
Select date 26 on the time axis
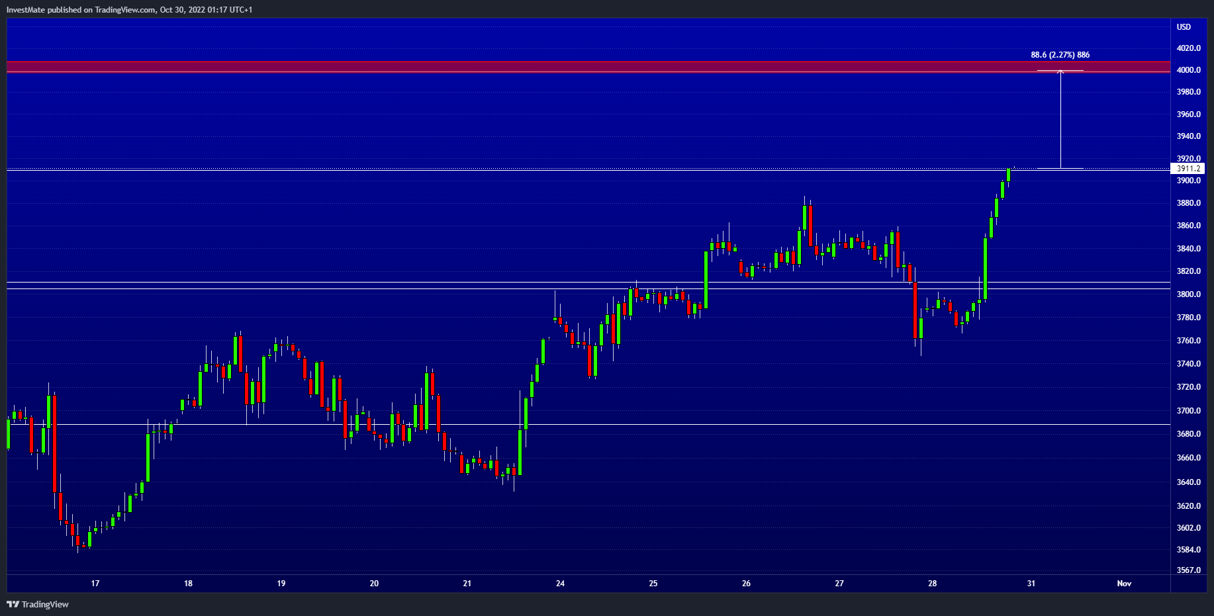[x=747, y=584]
